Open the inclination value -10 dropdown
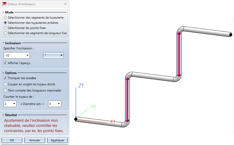234x145 pixels. pyautogui.click(x=27, y=55)
